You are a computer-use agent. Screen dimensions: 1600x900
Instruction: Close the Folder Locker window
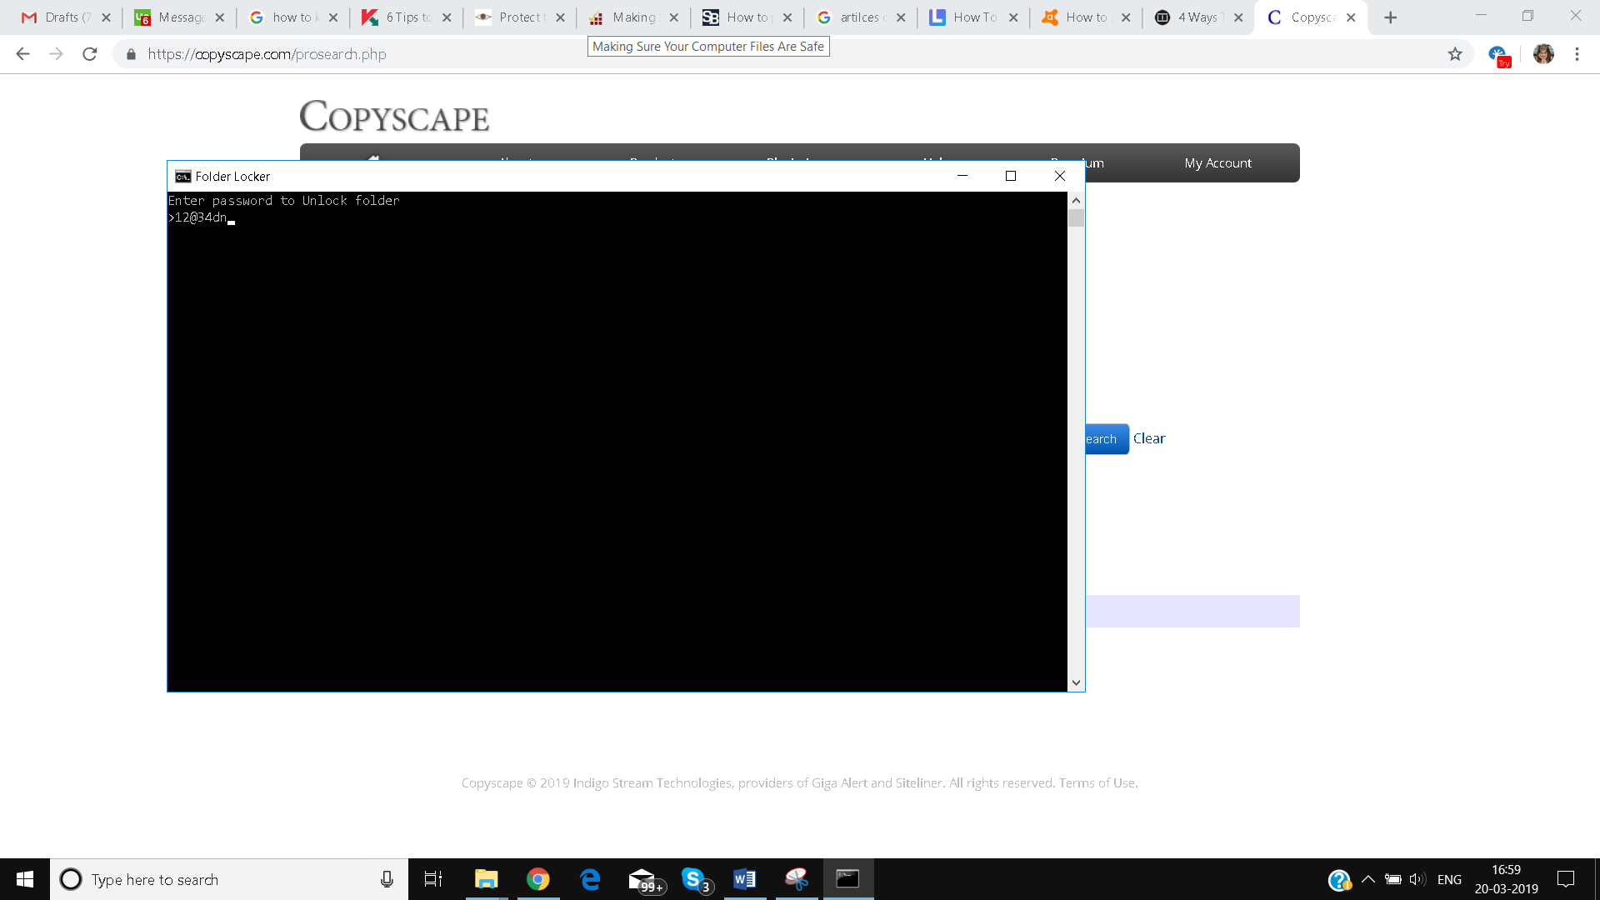pyautogui.click(x=1060, y=176)
